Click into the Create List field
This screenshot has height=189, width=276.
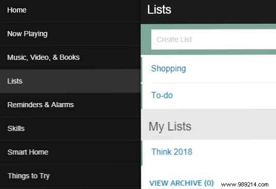pyautogui.click(x=213, y=40)
